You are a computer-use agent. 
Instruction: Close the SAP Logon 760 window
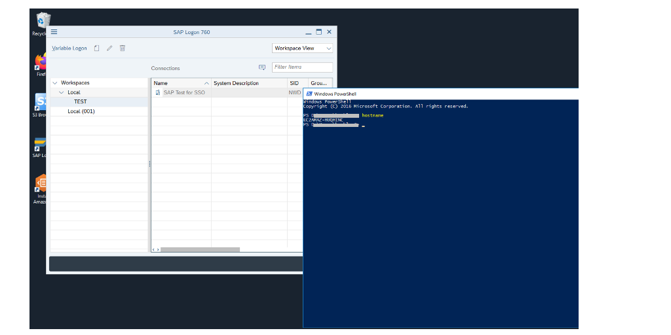click(329, 32)
